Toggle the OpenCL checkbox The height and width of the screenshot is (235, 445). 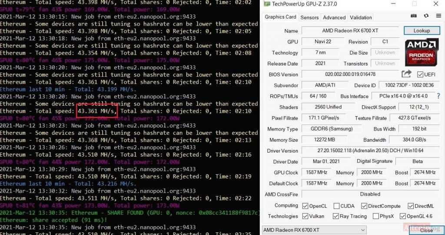(x=305, y=206)
